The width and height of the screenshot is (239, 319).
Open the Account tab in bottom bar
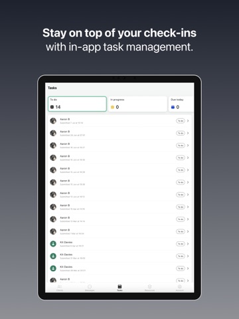tap(180, 288)
